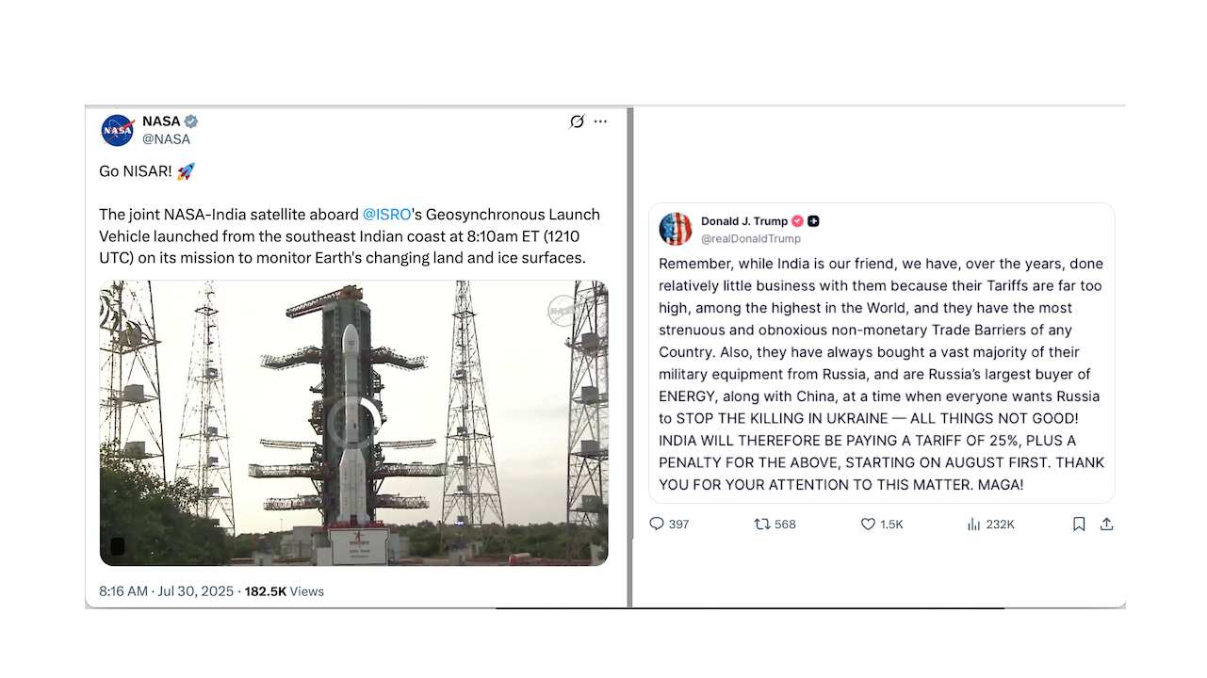The image size is (1207, 678).
Task: Open the @NASA handle
Action: click(167, 139)
